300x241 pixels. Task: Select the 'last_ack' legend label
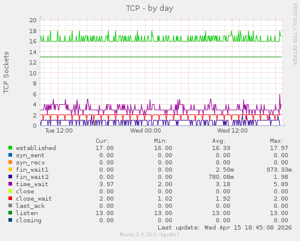click(30, 206)
